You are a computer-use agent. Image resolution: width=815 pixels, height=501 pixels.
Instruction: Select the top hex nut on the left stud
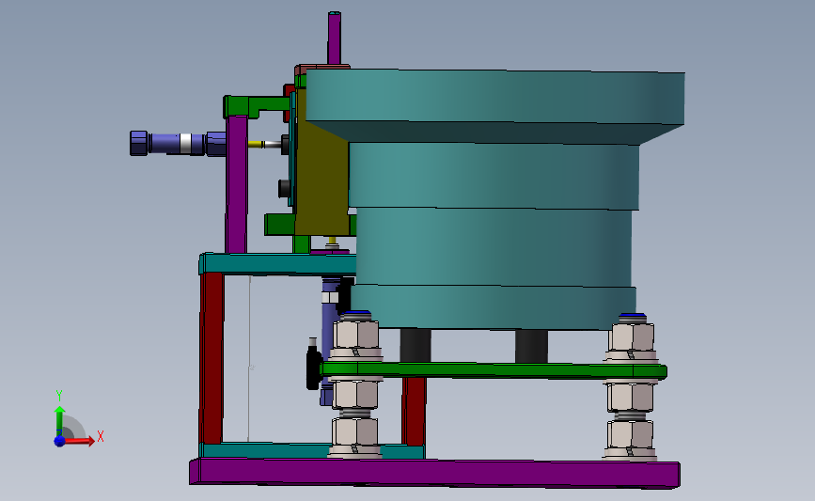(355, 335)
